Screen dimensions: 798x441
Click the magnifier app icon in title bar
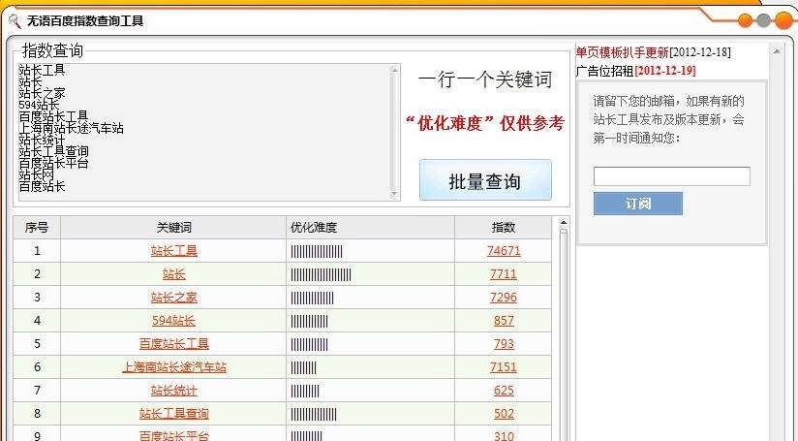[x=15, y=21]
